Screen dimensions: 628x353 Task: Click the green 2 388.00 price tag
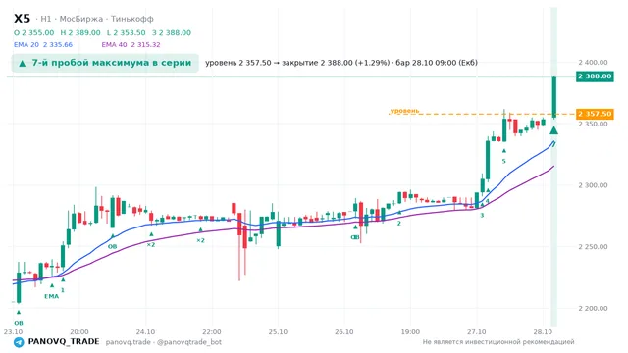click(595, 76)
